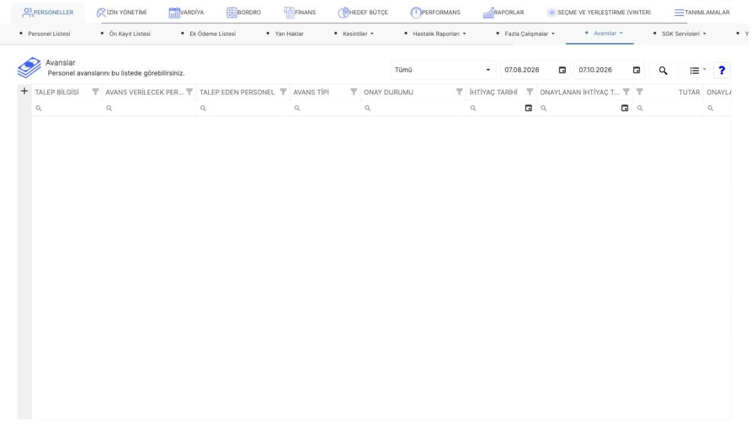Filter the Onay Durumu column

pos(459,92)
